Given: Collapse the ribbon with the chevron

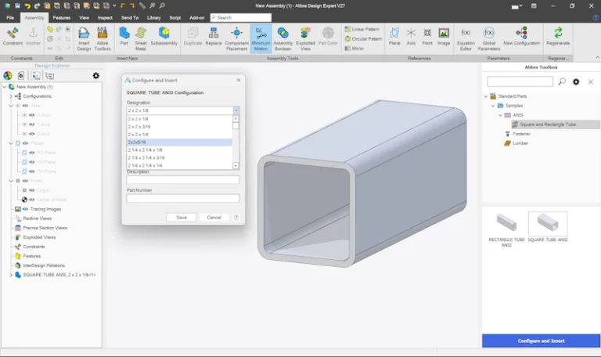Looking at the screenshot, I should click(597, 57).
